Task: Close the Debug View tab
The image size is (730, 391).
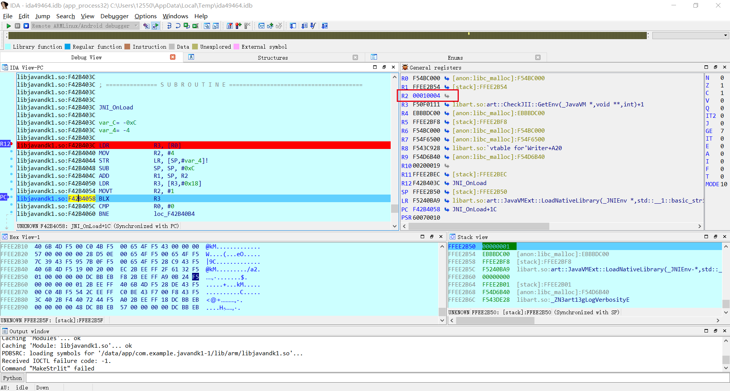Action: point(173,57)
